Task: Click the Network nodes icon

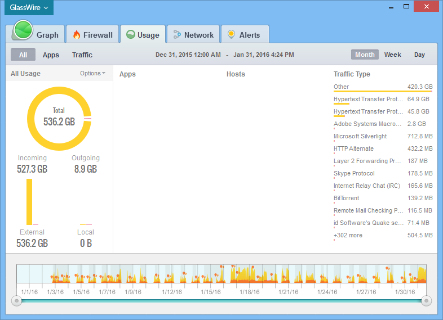Action: [x=177, y=35]
